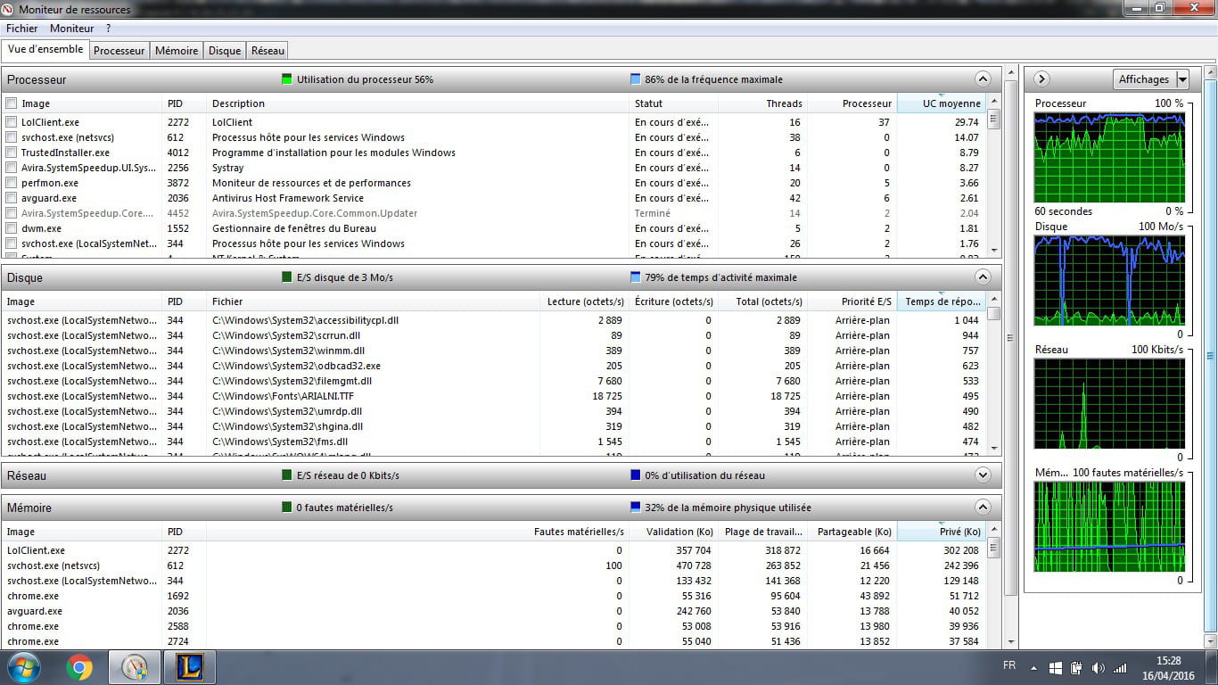Open the Affichages dropdown arrow
The image size is (1218, 685).
[x=1182, y=79]
